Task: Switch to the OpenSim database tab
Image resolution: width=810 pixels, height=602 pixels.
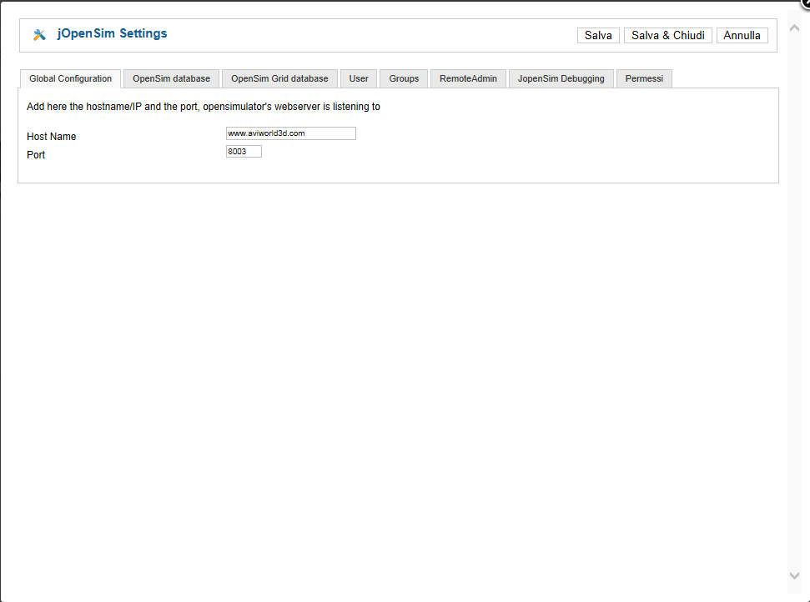Action: (x=172, y=78)
